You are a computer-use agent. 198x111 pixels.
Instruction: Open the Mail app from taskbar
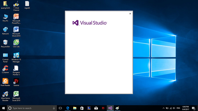pos(96,108)
